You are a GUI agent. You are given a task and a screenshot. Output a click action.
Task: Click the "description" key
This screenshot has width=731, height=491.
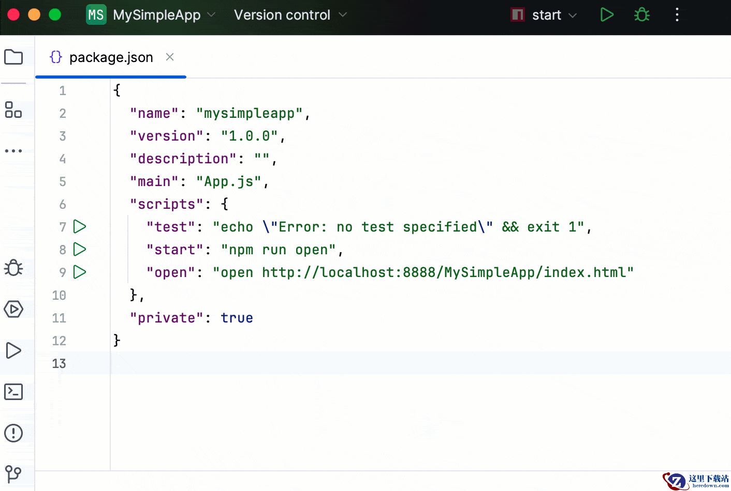click(183, 159)
